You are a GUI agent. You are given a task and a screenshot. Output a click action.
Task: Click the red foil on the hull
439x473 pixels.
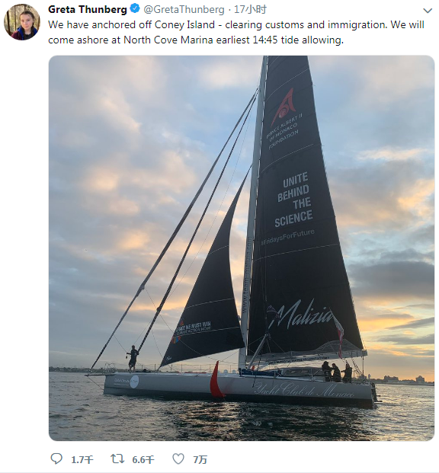(216, 379)
